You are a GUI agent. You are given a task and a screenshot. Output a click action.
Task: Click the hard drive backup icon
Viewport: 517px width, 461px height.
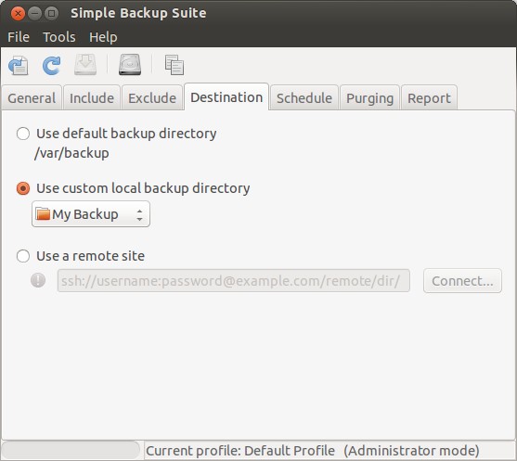tap(130, 65)
